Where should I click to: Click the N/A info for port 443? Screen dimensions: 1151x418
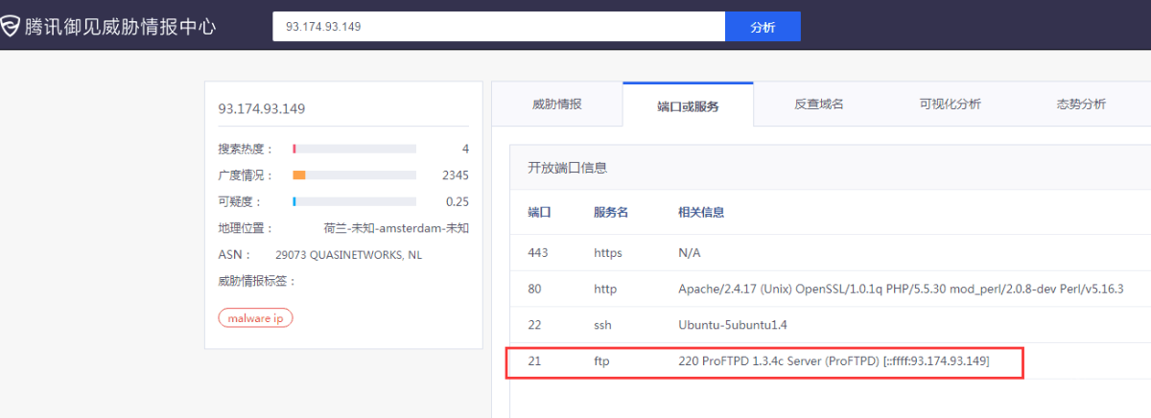690,253
